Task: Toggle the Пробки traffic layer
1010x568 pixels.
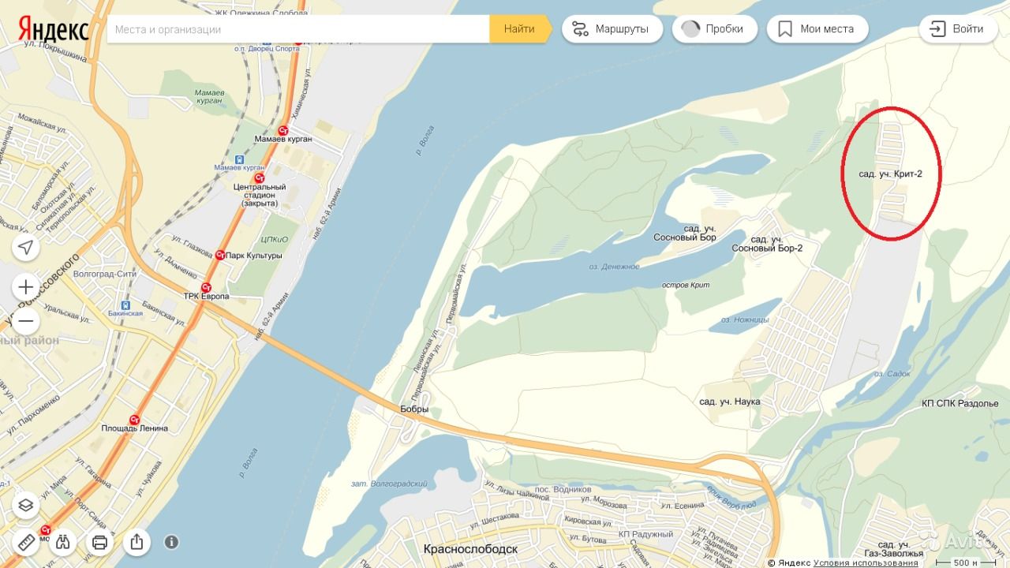Action: 714,29
